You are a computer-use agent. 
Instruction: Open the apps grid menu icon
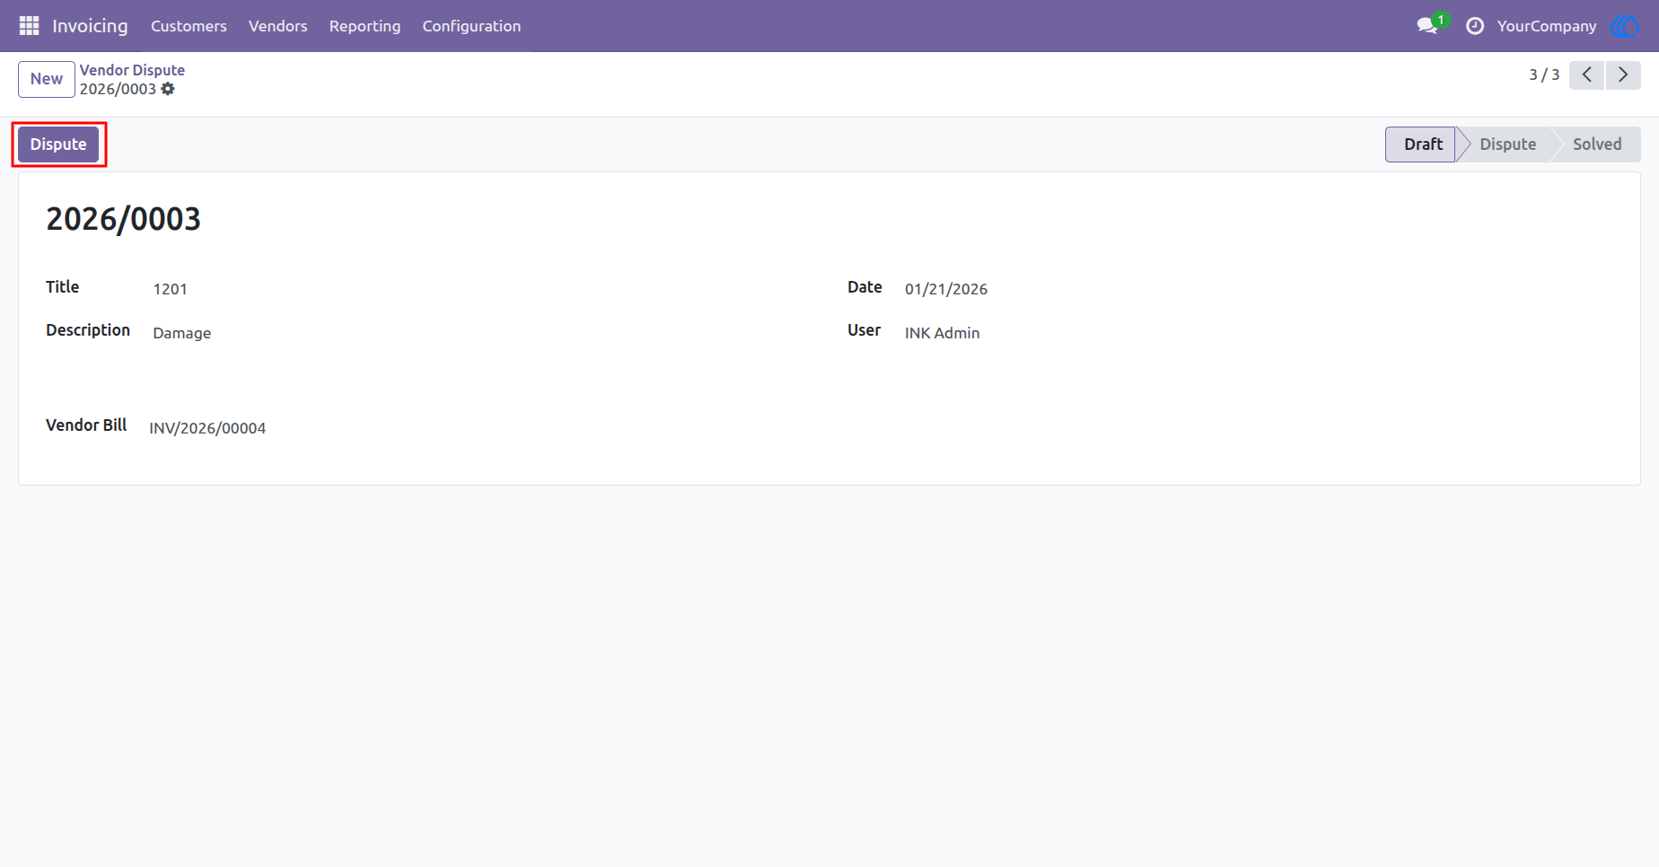tap(29, 26)
